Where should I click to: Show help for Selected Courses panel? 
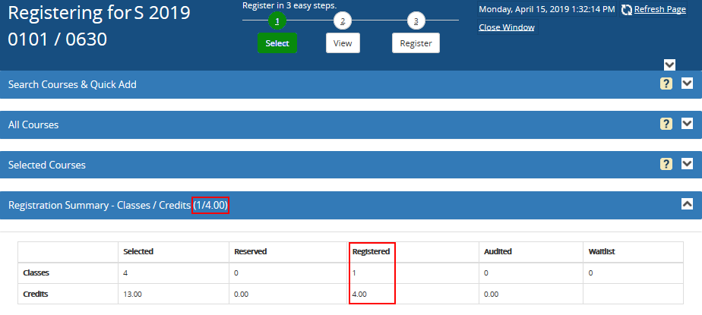pos(666,164)
